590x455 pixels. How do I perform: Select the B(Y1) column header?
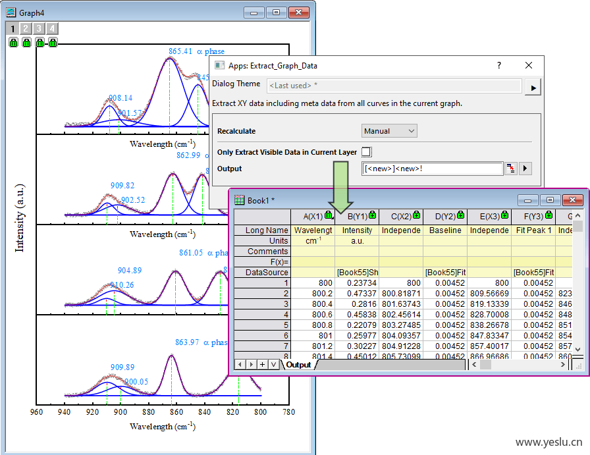[x=357, y=217]
